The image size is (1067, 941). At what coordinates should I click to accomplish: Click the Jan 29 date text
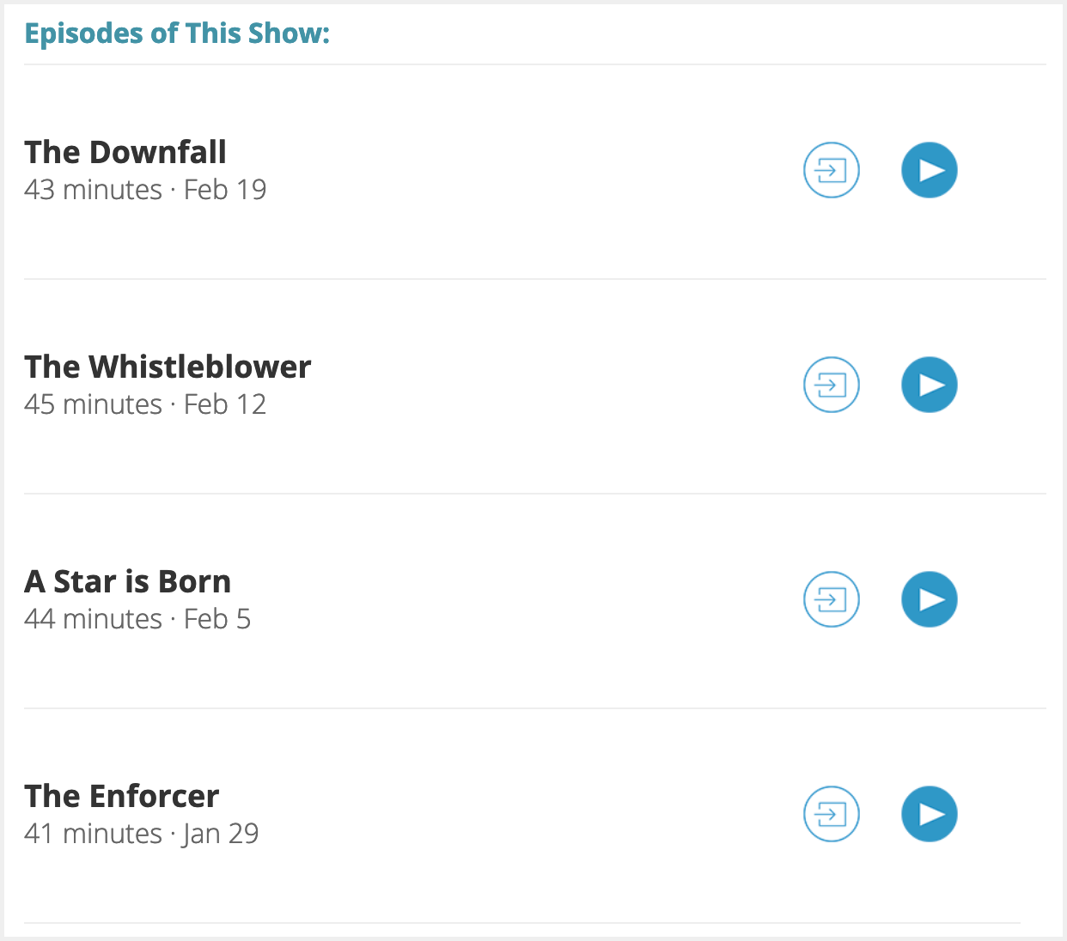220,834
